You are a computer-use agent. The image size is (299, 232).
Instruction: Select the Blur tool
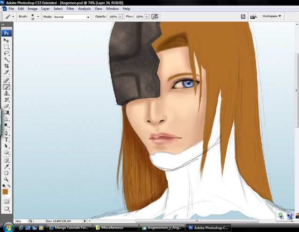(6, 119)
